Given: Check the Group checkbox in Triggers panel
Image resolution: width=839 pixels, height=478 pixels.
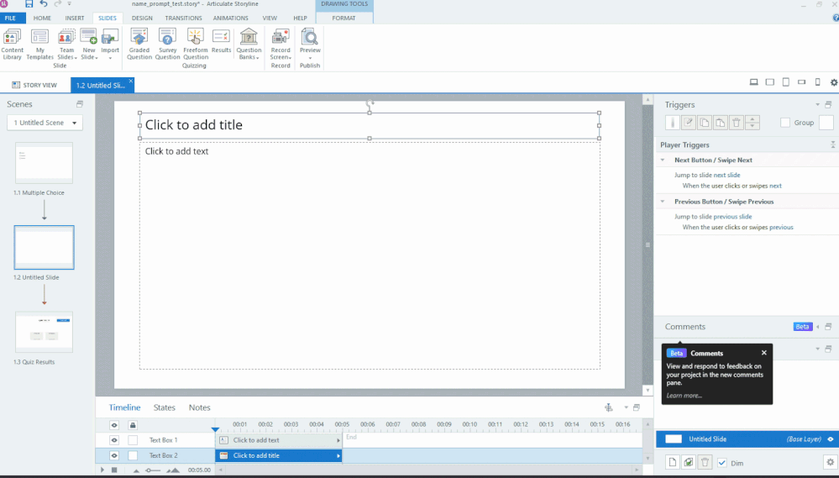Looking at the screenshot, I should [785, 123].
